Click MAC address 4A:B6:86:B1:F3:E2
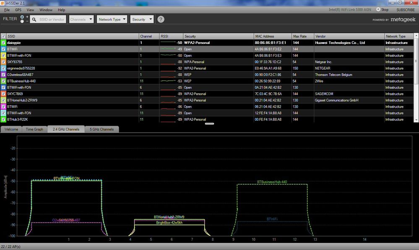Image resolution: width=419 pixels, height=250 pixels. (268, 49)
